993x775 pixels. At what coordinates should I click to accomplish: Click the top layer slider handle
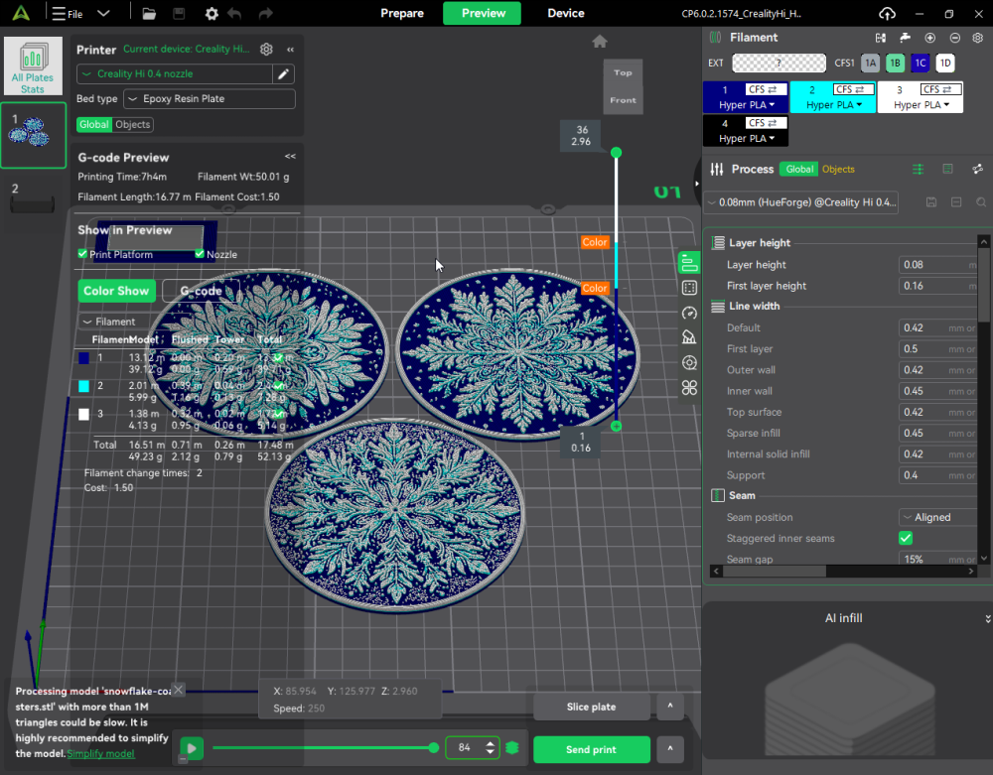[x=617, y=153]
